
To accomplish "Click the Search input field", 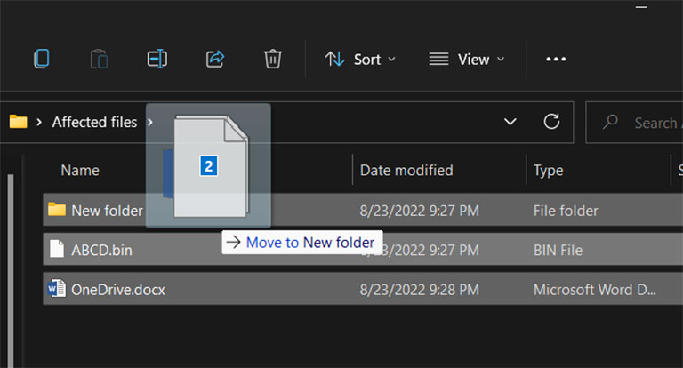I will (x=635, y=123).
